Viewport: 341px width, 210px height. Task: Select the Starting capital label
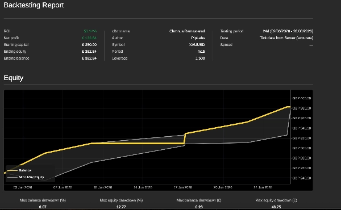tap(16, 44)
